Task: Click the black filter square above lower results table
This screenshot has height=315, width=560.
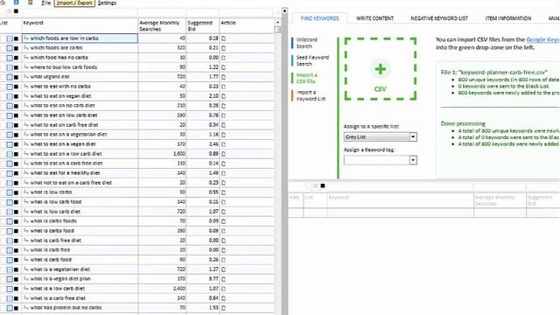Action: (x=323, y=185)
